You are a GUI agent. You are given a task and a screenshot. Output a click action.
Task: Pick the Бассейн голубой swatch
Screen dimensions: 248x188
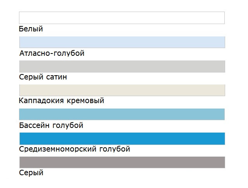pyautogui.click(x=122, y=114)
